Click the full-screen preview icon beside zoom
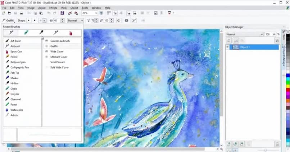The width and height of the screenshot is (290, 152). 101,13
